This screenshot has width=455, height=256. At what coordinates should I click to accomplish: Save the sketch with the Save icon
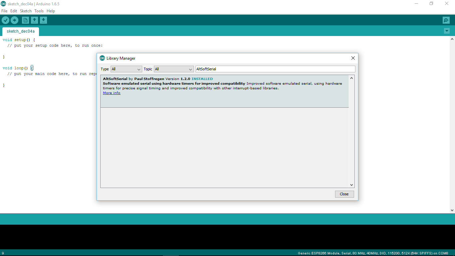coord(43,20)
